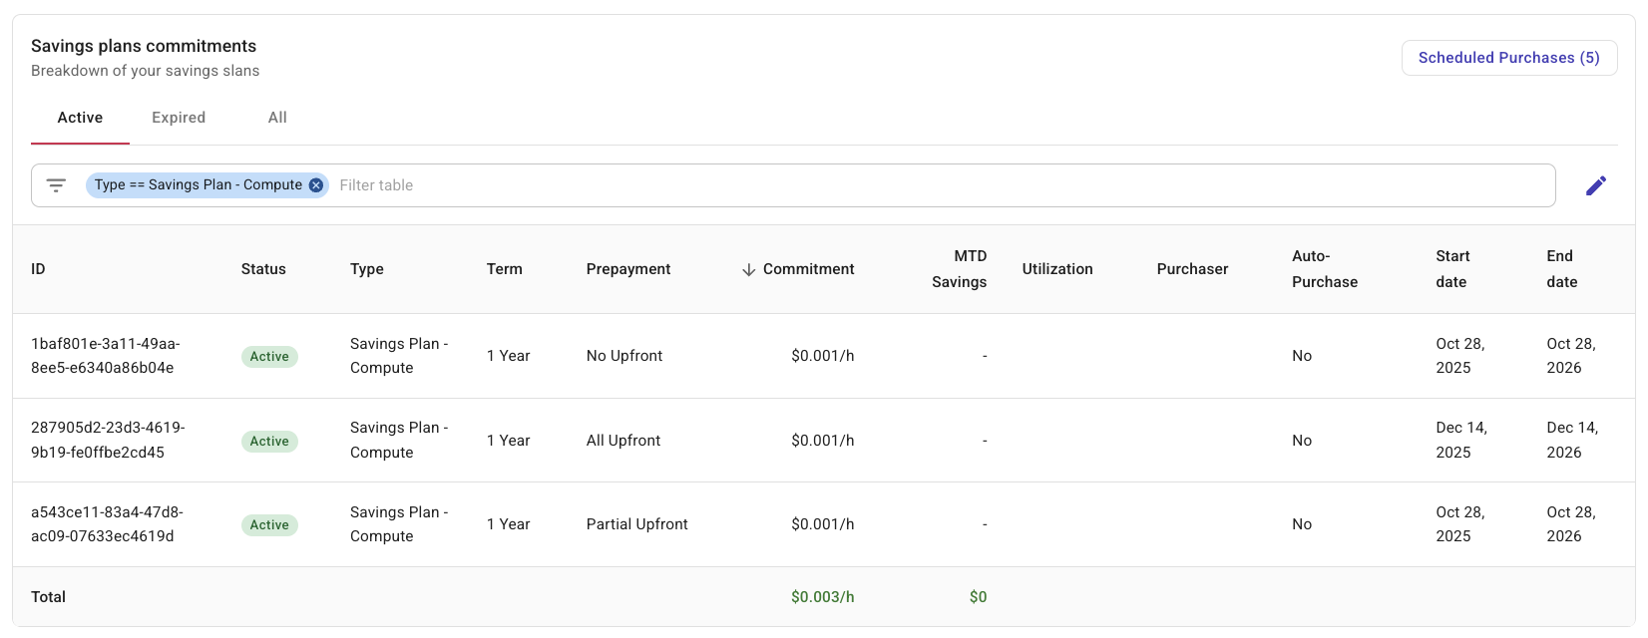Click the Status column header
The image size is (1648, 638).
263,269
